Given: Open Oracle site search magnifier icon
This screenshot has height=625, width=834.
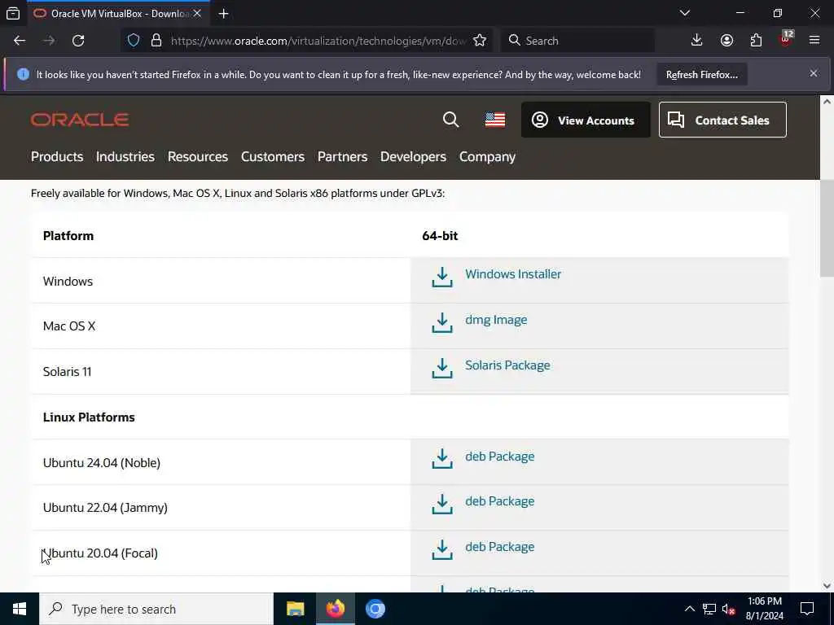Looking at the screenshot, I should click(450, 120).
